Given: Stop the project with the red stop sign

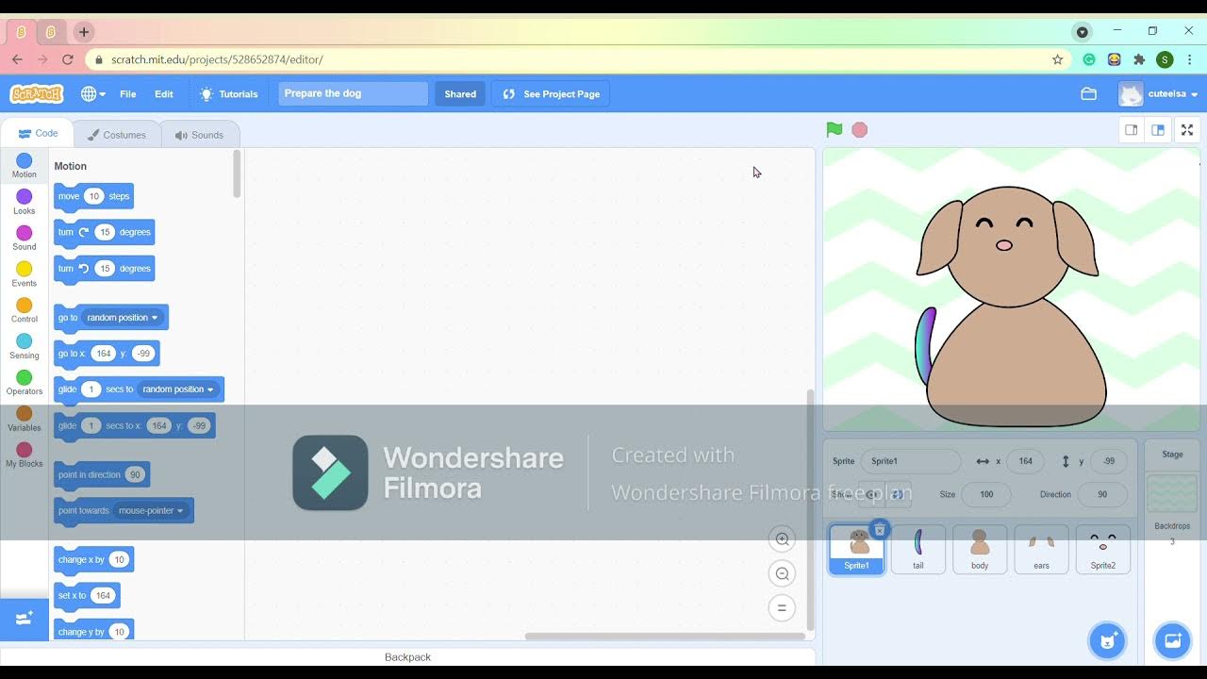Looking at the screenshot, I should point(859,130).
